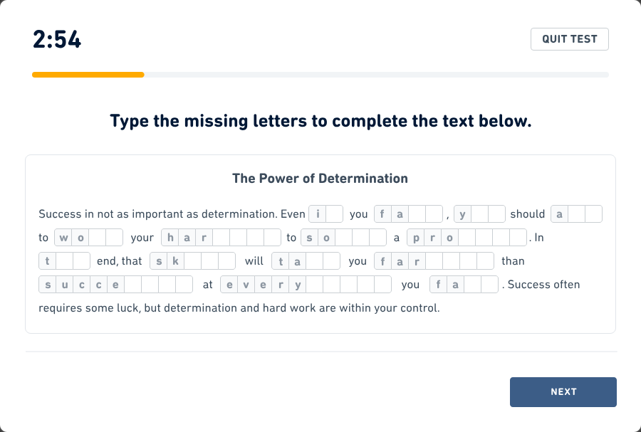Focus first empty box in word starting 'y'
The image size is (641, 432).
point(479,214)
